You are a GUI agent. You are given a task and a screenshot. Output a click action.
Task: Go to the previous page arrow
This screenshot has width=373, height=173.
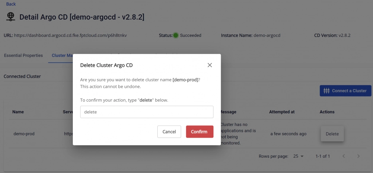[x=343, y=156]
